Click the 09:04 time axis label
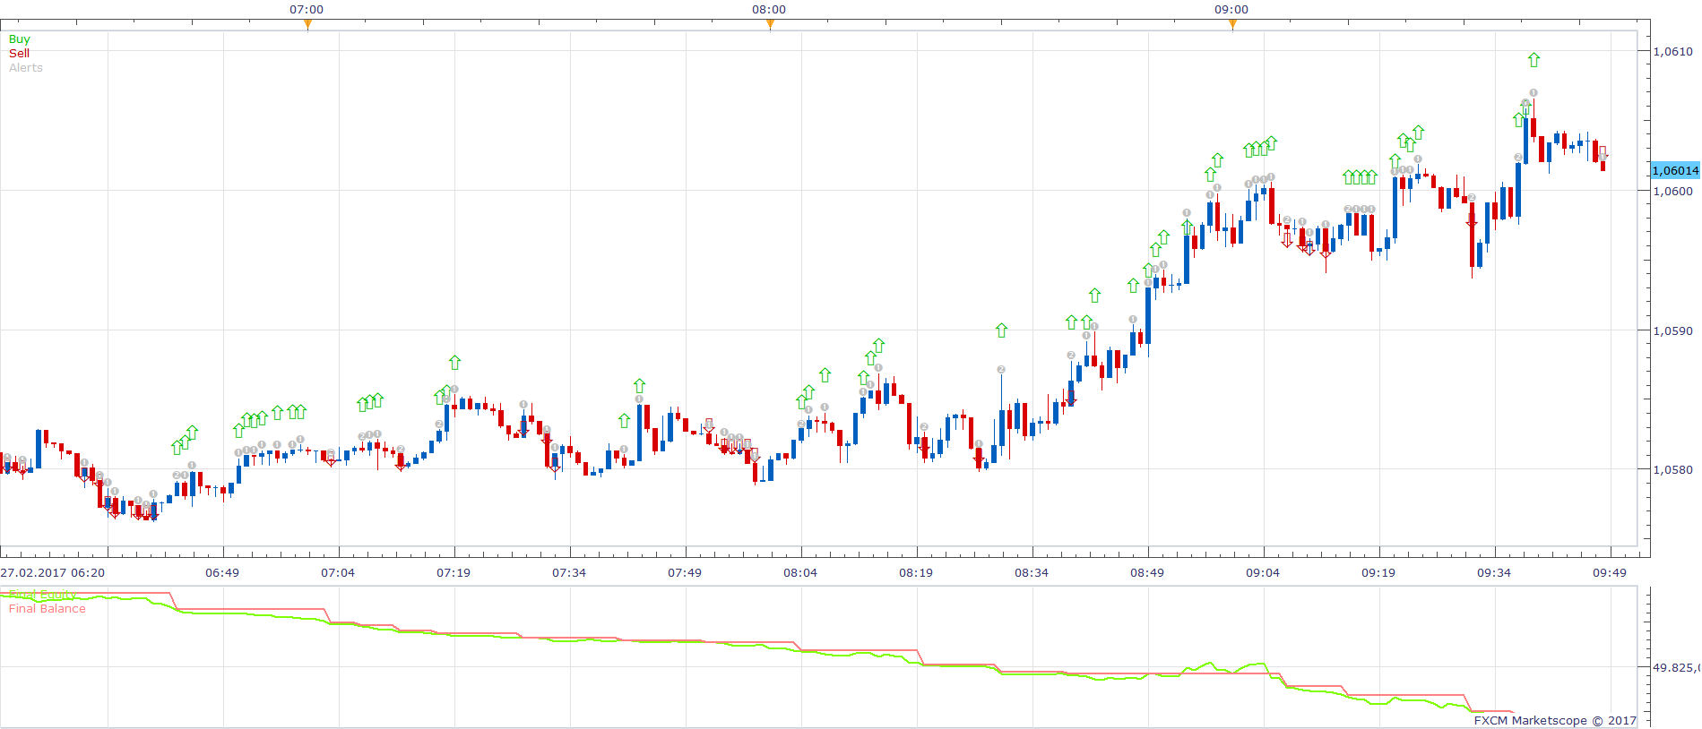1702x729 pixels. pyautogui.click(x=1263, y=572)
